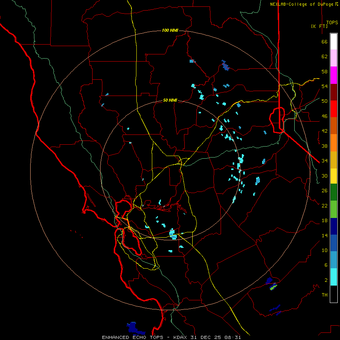Pick the cyan legend swatch
340x340 pixels.
point(334,277)
